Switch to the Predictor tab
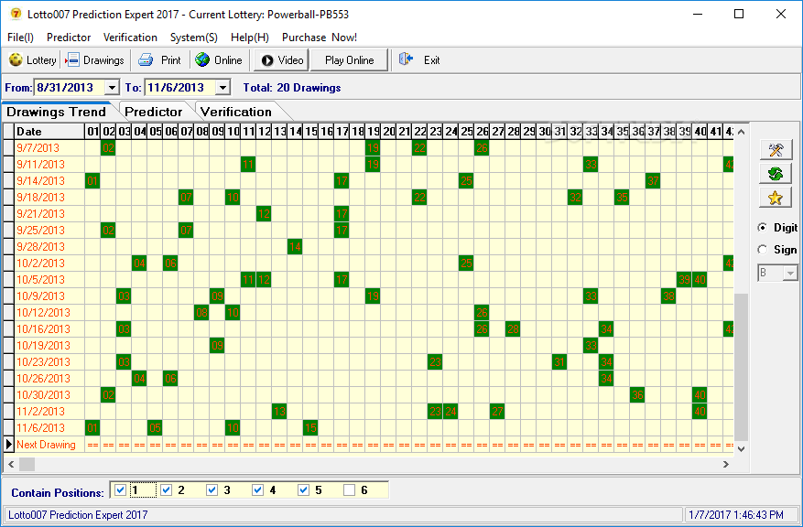The image size is (803, 527). [x=154, y=112]
